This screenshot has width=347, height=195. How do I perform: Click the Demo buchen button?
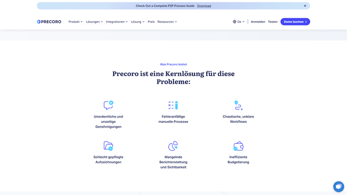295,22
